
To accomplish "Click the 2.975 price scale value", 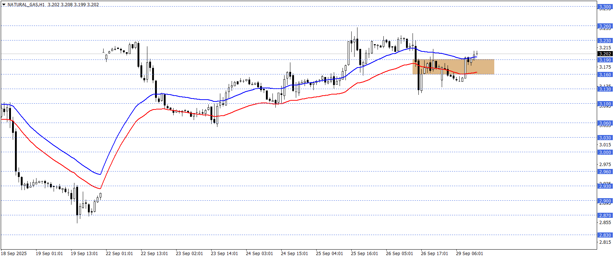I will 605,164.
